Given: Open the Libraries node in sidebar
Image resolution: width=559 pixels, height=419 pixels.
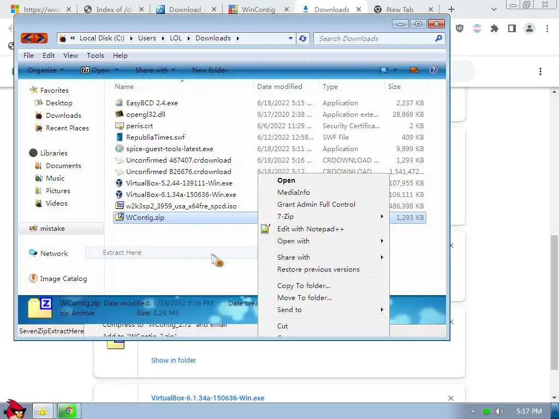Looking at the screenshot, I should (x=53, y=153).
